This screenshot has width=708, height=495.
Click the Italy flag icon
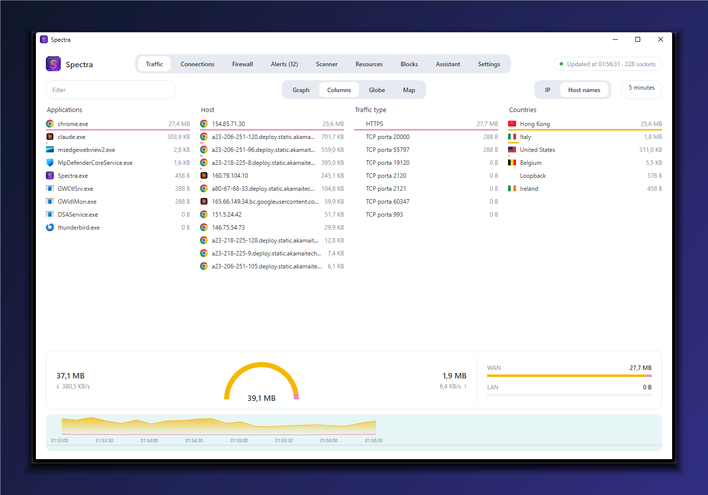click(x=512, y=137)
